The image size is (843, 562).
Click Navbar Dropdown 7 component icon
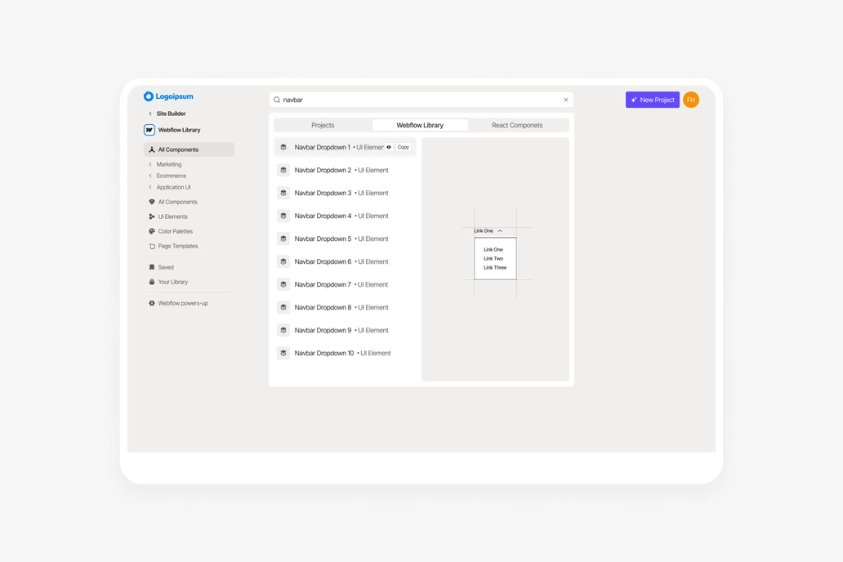(283, 284)
